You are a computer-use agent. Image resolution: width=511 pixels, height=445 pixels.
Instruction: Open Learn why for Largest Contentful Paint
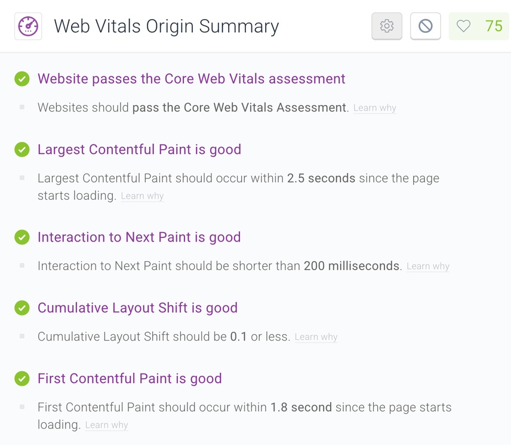pyautogui.click(x=142, y=196)
